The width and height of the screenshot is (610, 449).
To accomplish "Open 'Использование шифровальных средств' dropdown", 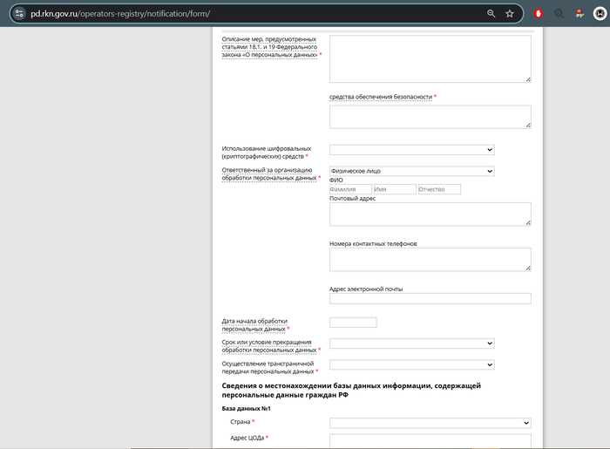I will [x=412, y=149].
